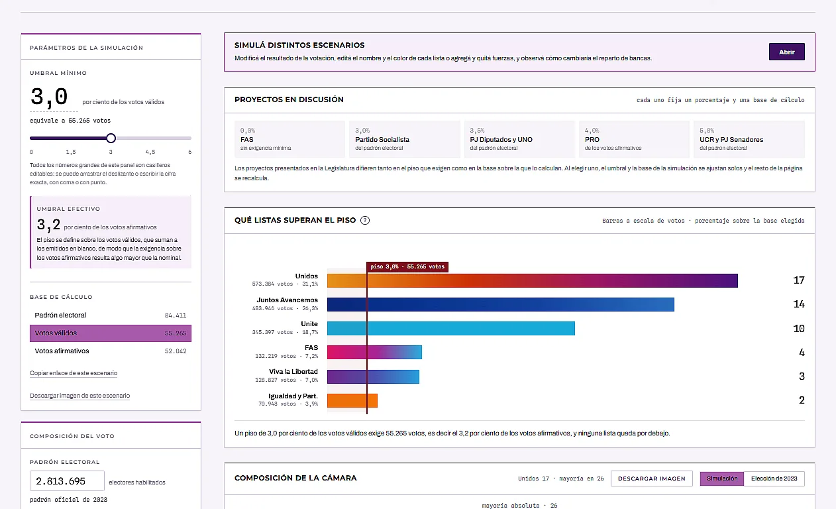Edit the 3,0 minimum threshold value
Image resolution: width=836 pixels, height=509 pixels.
[x=50, y=97]
